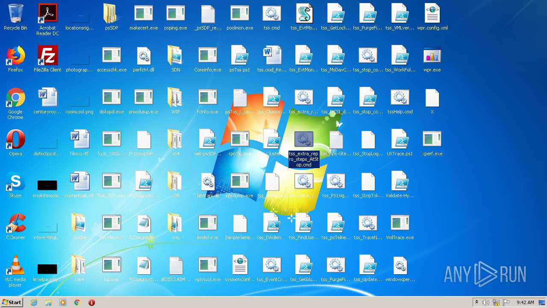This screenshot has height=308, width=547.
Task: Open the Recycle Bin icon
Action: click(15, 14)
